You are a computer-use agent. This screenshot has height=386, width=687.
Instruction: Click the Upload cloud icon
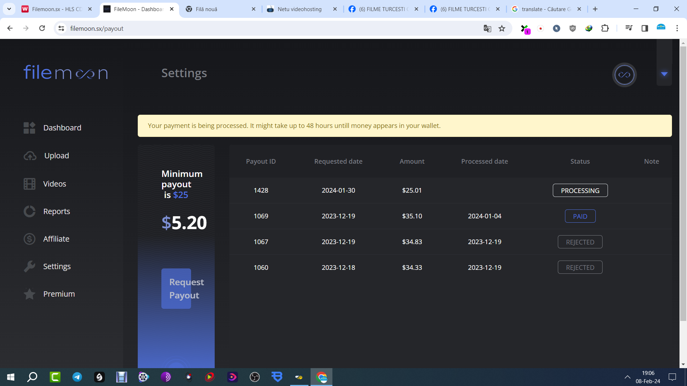click(30, 156)
